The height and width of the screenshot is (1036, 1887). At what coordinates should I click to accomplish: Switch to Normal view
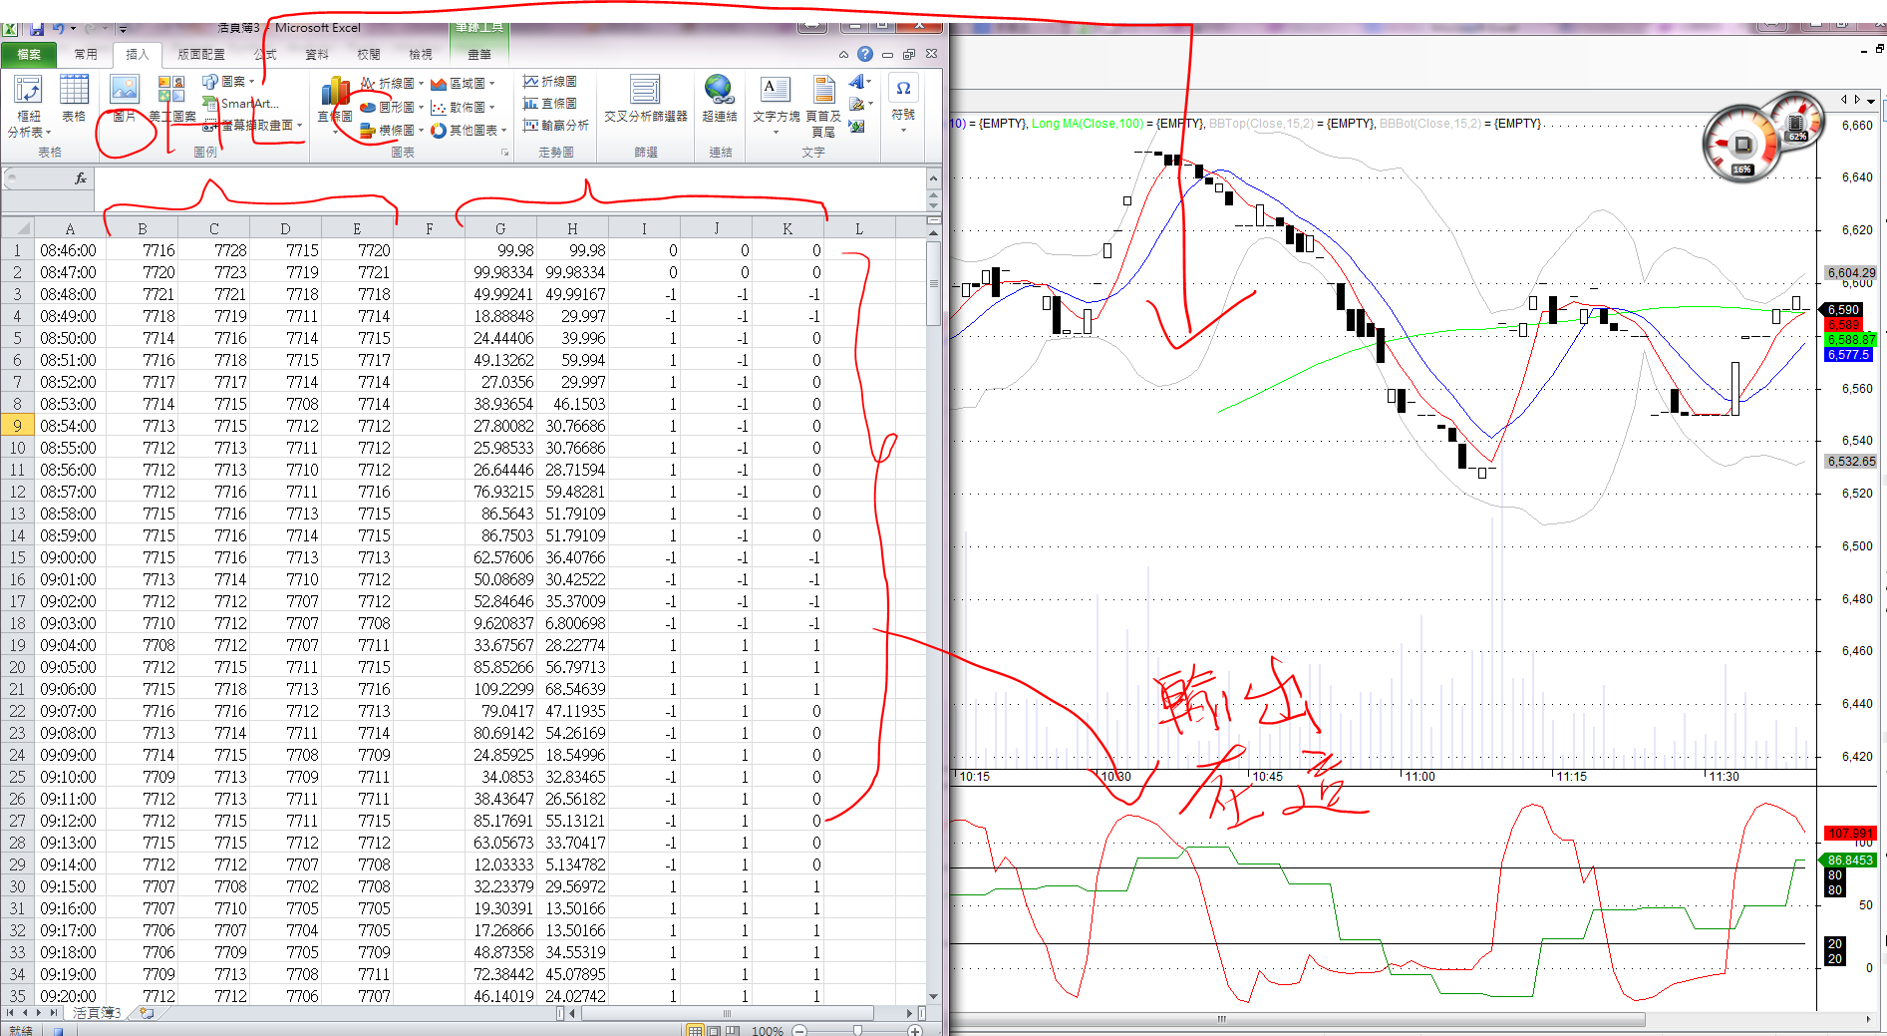pos(695,1030)
